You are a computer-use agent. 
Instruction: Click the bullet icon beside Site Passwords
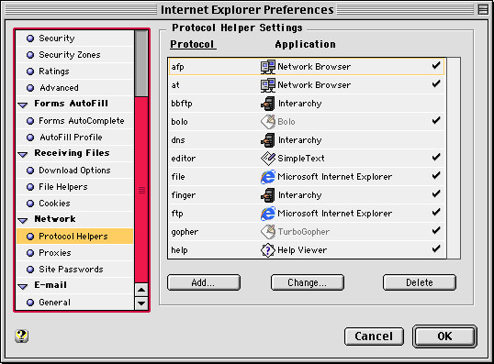tap(30, 270)
